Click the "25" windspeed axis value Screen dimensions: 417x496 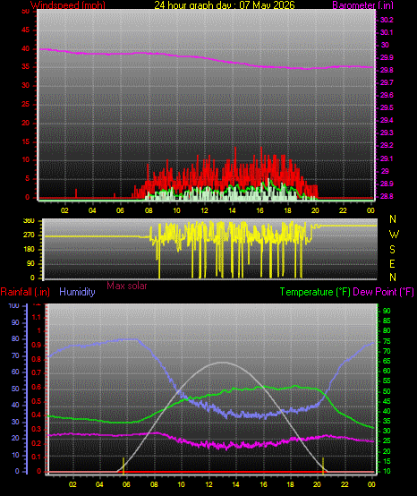(x=26, y=105)
